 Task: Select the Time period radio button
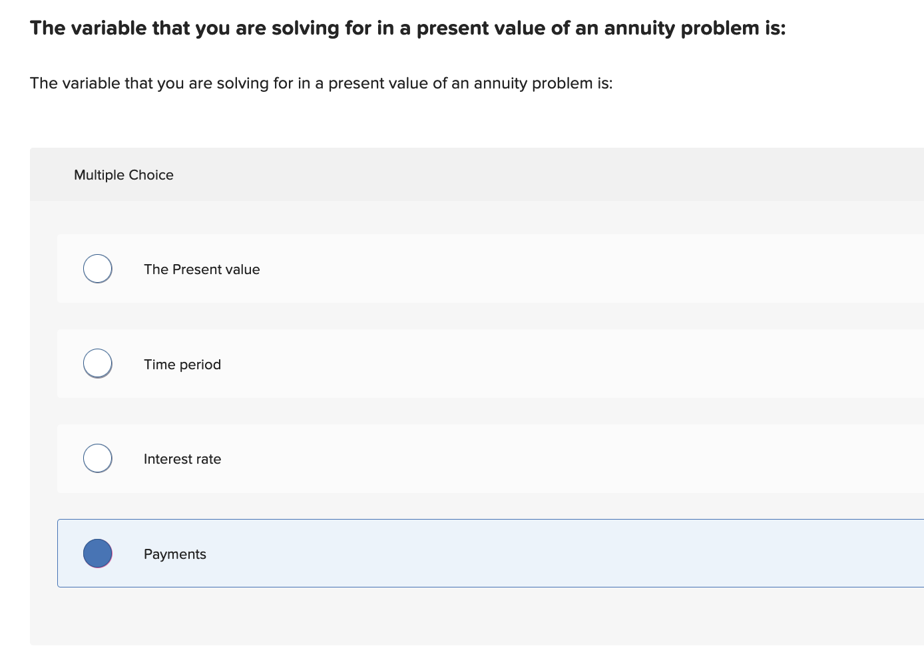(x=97, y=363)
